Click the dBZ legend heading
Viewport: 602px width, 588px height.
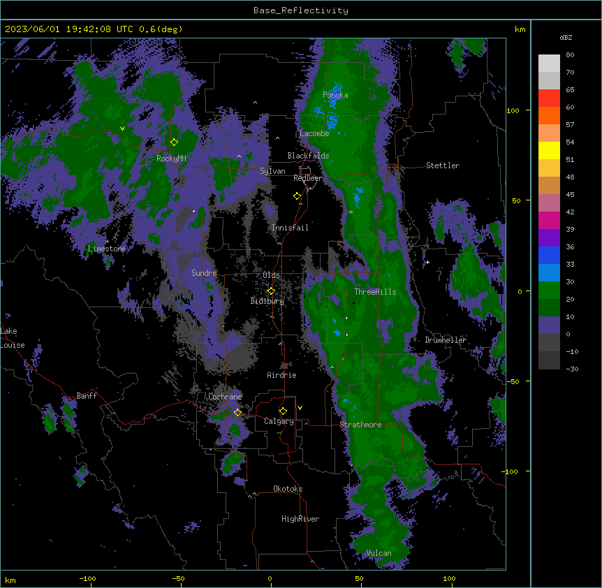coord(566,37)
